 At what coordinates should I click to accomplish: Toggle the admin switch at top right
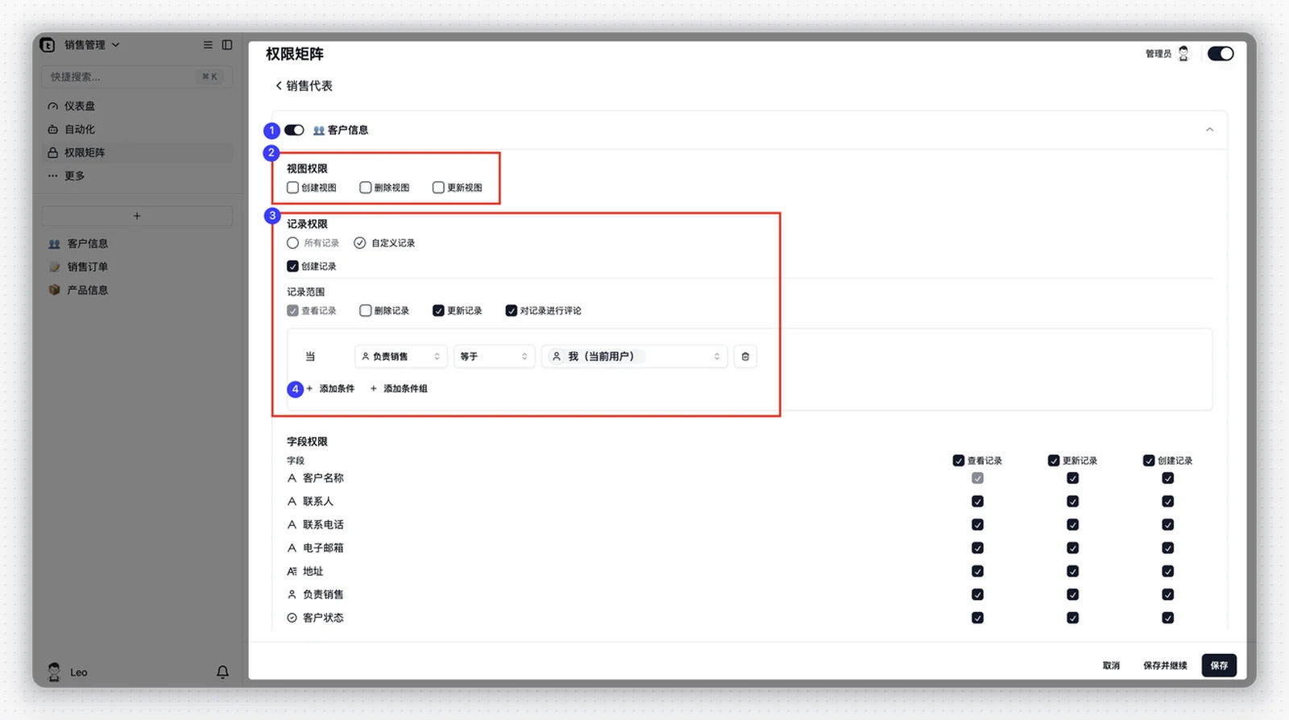pos(1221,54)
